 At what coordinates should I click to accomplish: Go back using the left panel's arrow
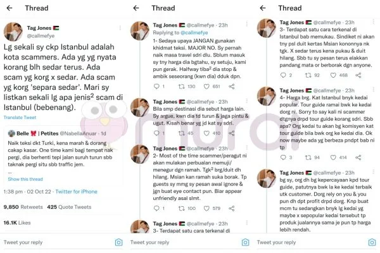9,8
